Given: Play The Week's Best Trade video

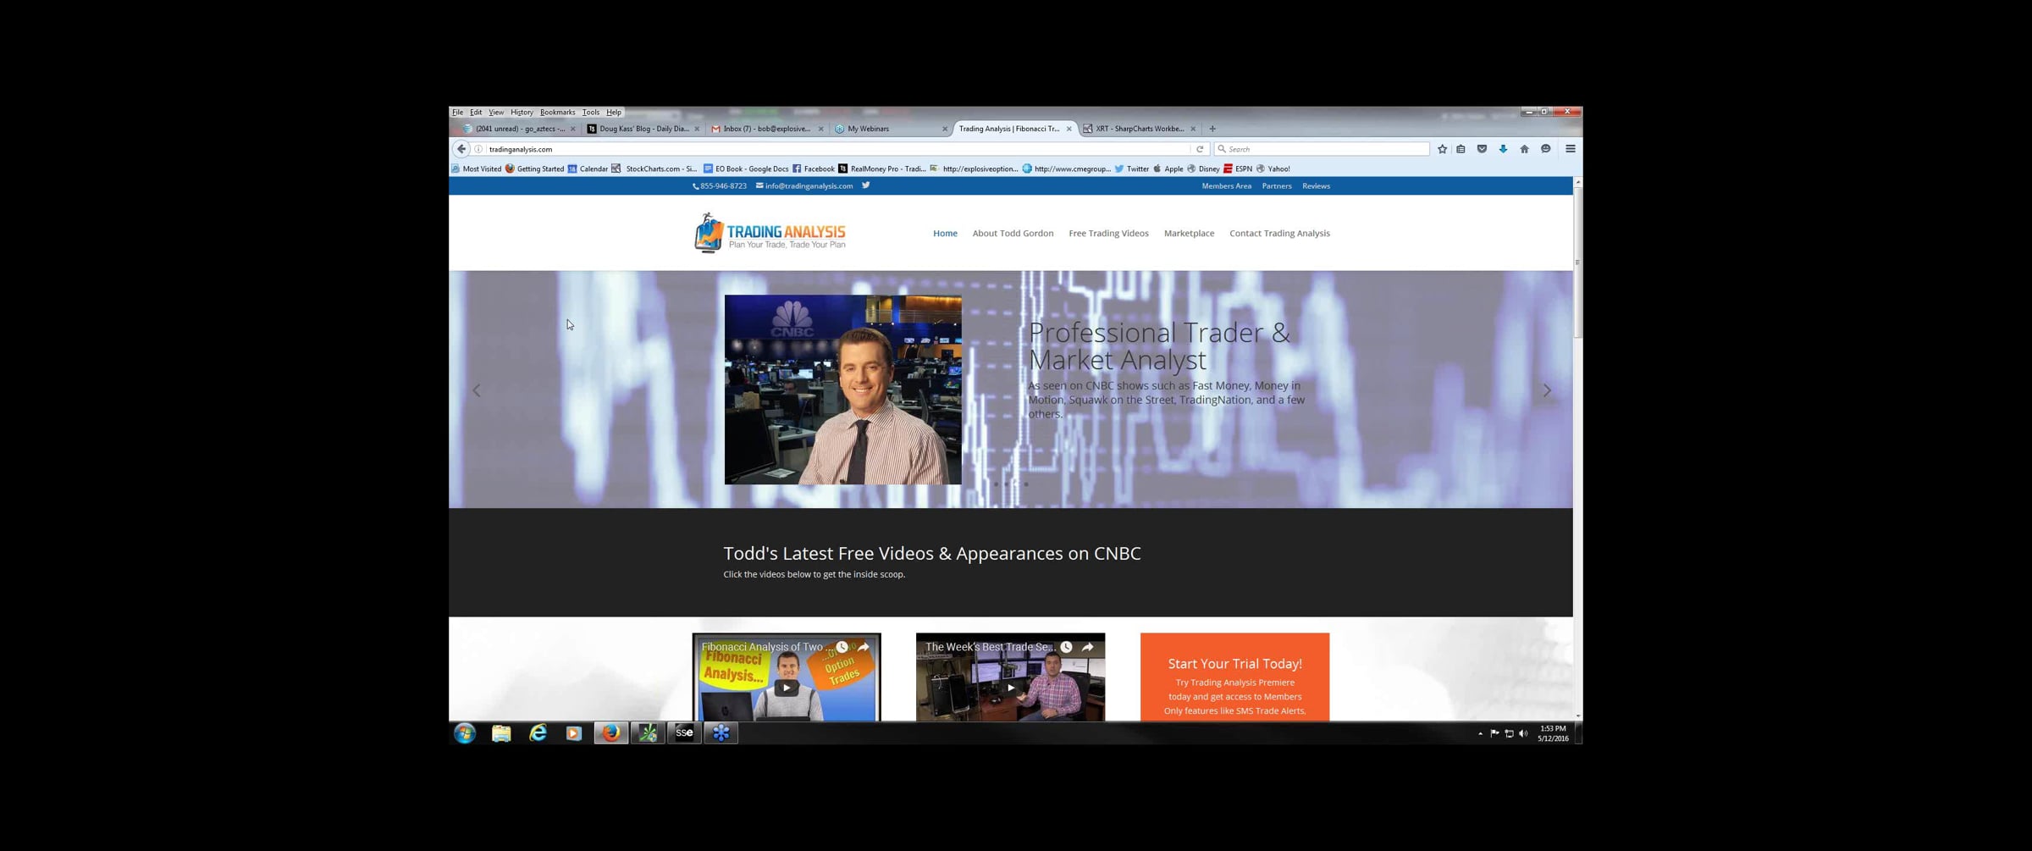Looking at the screenshot, I should (1010, 688).
